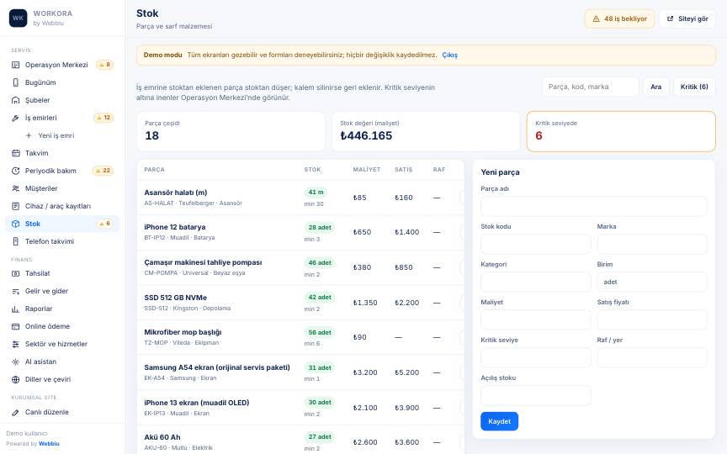727x454 pixels.
Task: Go to Bugünüm page
Action: pos(62,82)
